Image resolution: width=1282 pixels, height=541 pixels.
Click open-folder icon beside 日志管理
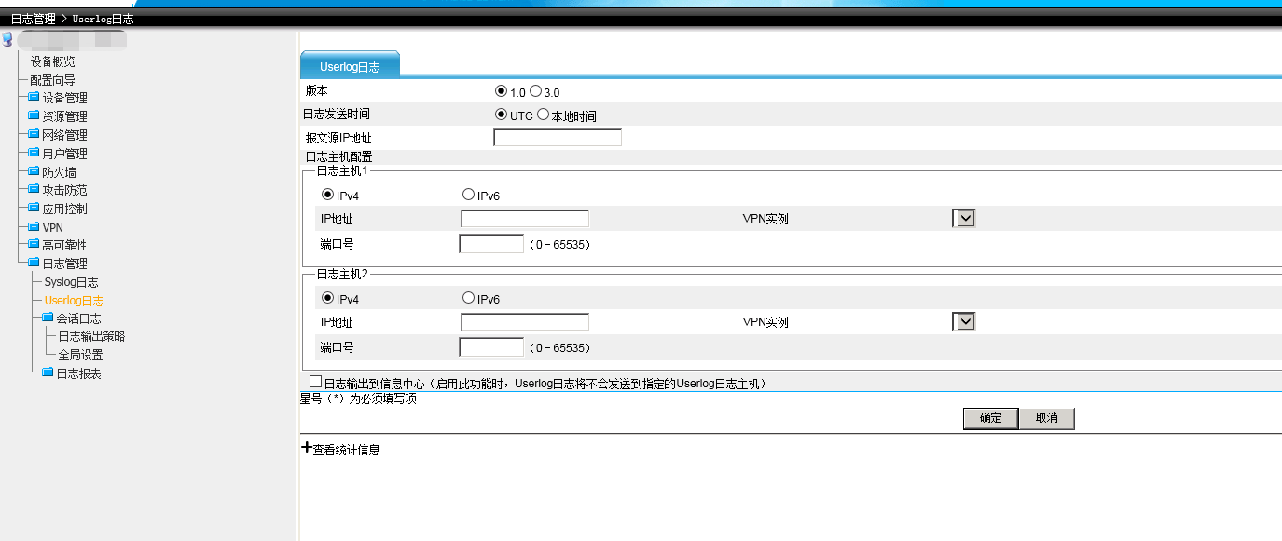[34, 263]
